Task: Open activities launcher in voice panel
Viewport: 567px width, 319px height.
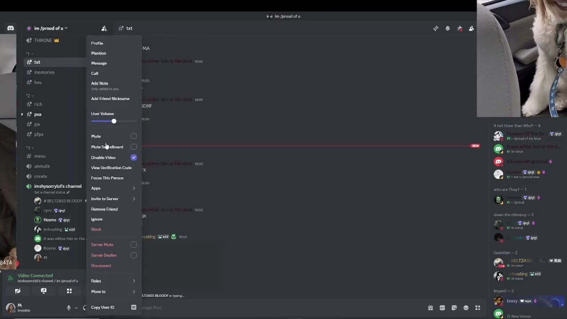Action: click(x=69, y=291)
